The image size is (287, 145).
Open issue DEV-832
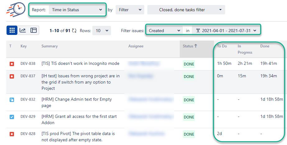point(28,99)
